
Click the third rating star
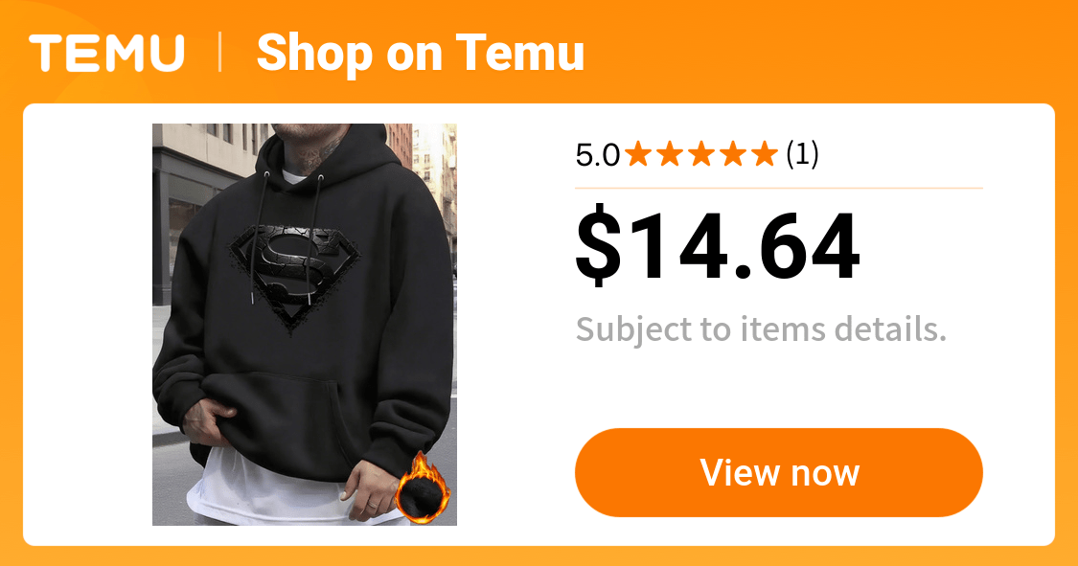point(701,154)
